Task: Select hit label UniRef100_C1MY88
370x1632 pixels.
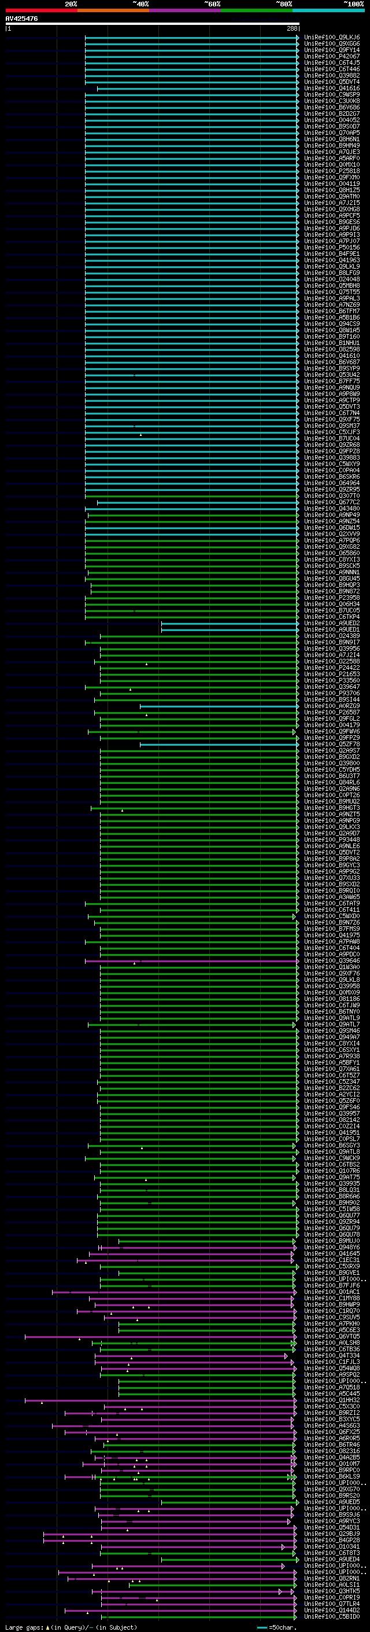Action: coord(332,1297)
